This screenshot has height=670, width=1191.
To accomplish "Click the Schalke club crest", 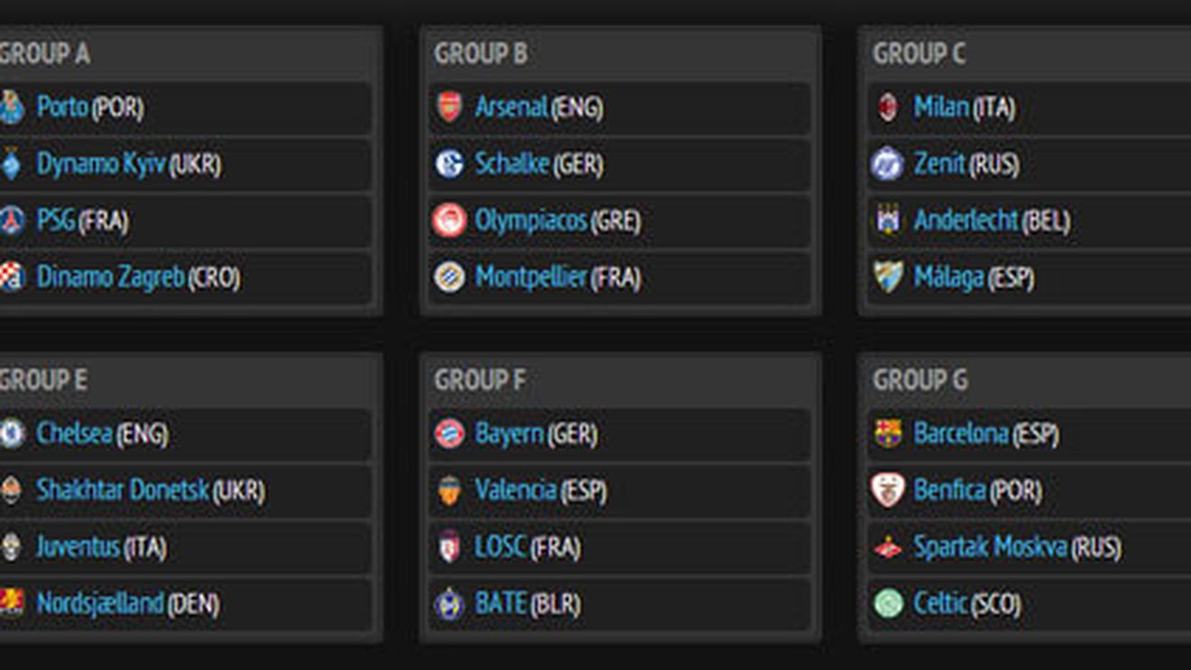I will point(449,163).
